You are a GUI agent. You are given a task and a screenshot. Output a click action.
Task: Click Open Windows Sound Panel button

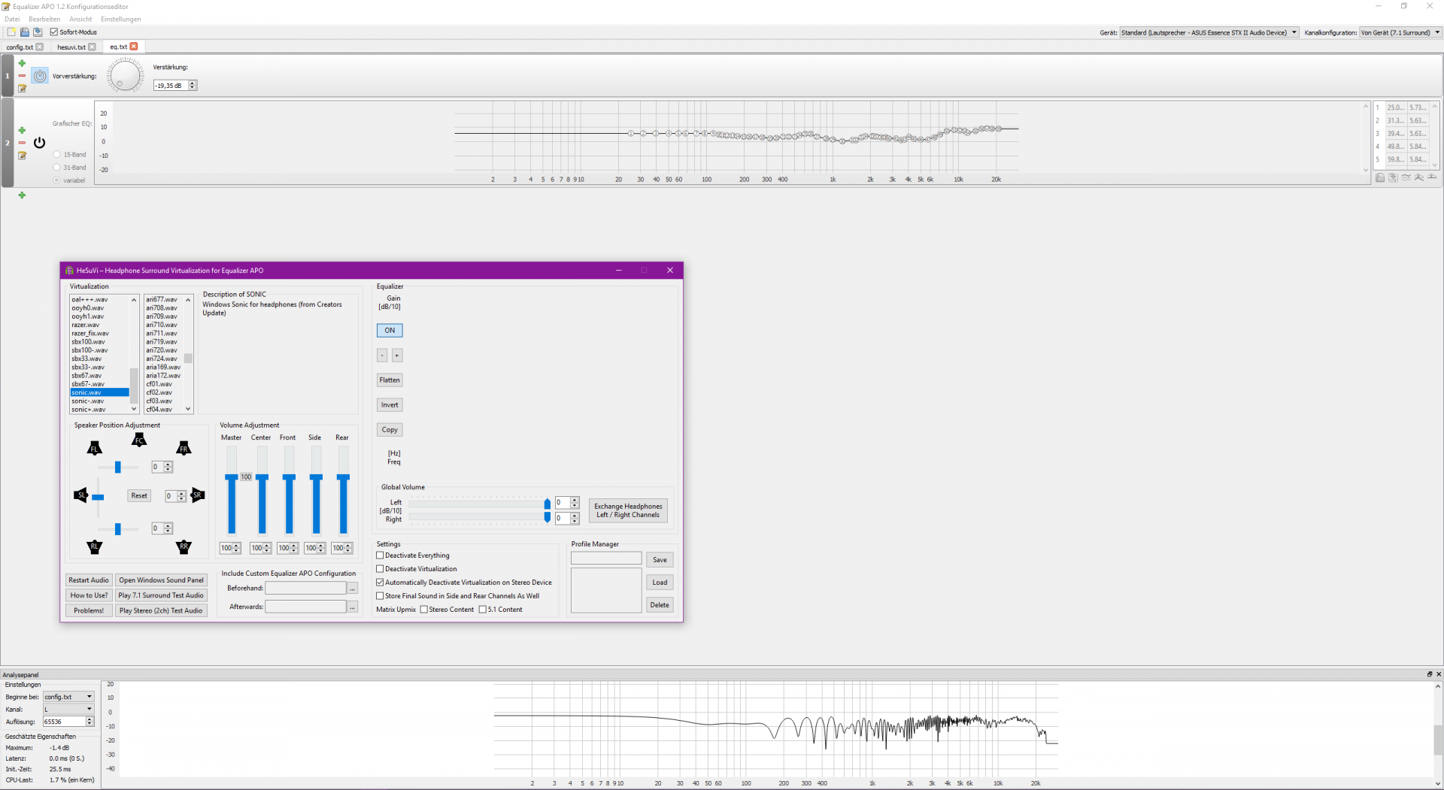(161, 580)
